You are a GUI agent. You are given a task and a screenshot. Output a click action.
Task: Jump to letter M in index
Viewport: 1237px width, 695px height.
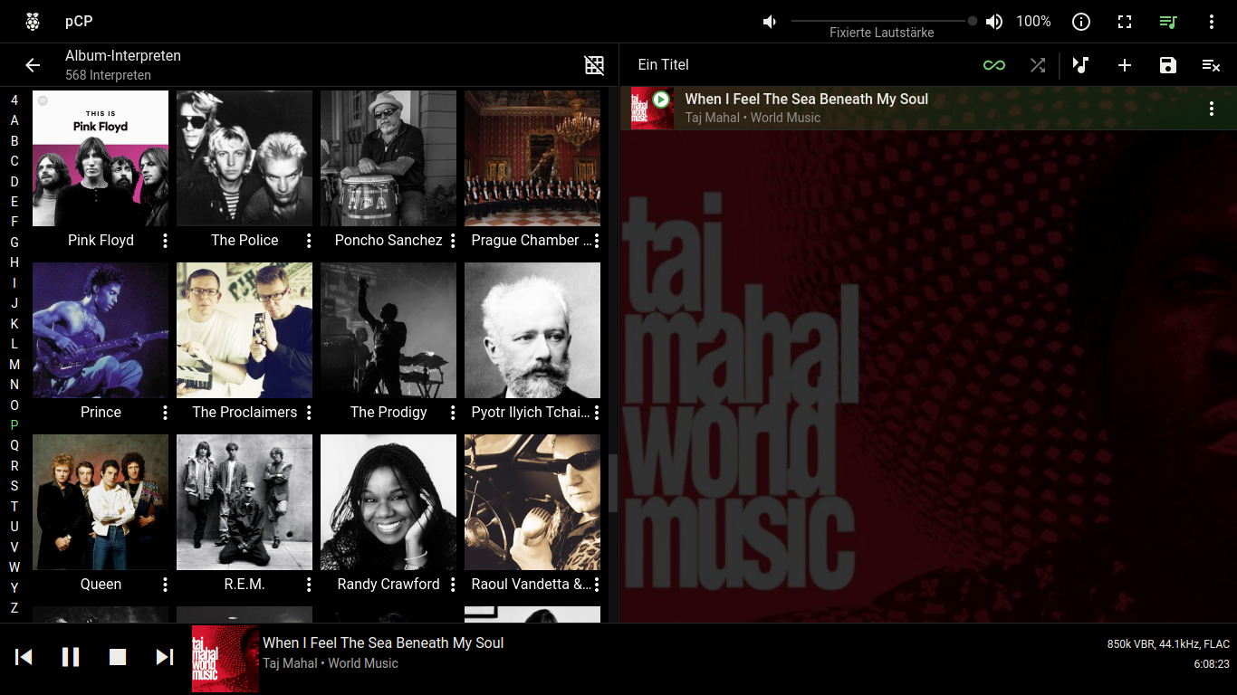(x=14, y=364)
